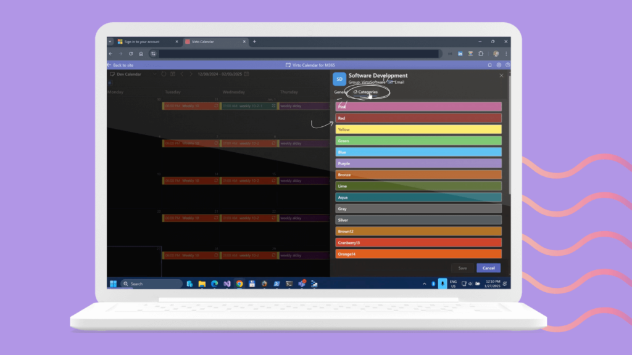Image resolution: width=632 pixels, height=355 pixels.
Task: Click the Email link in panel header
Action: (399, 82)
